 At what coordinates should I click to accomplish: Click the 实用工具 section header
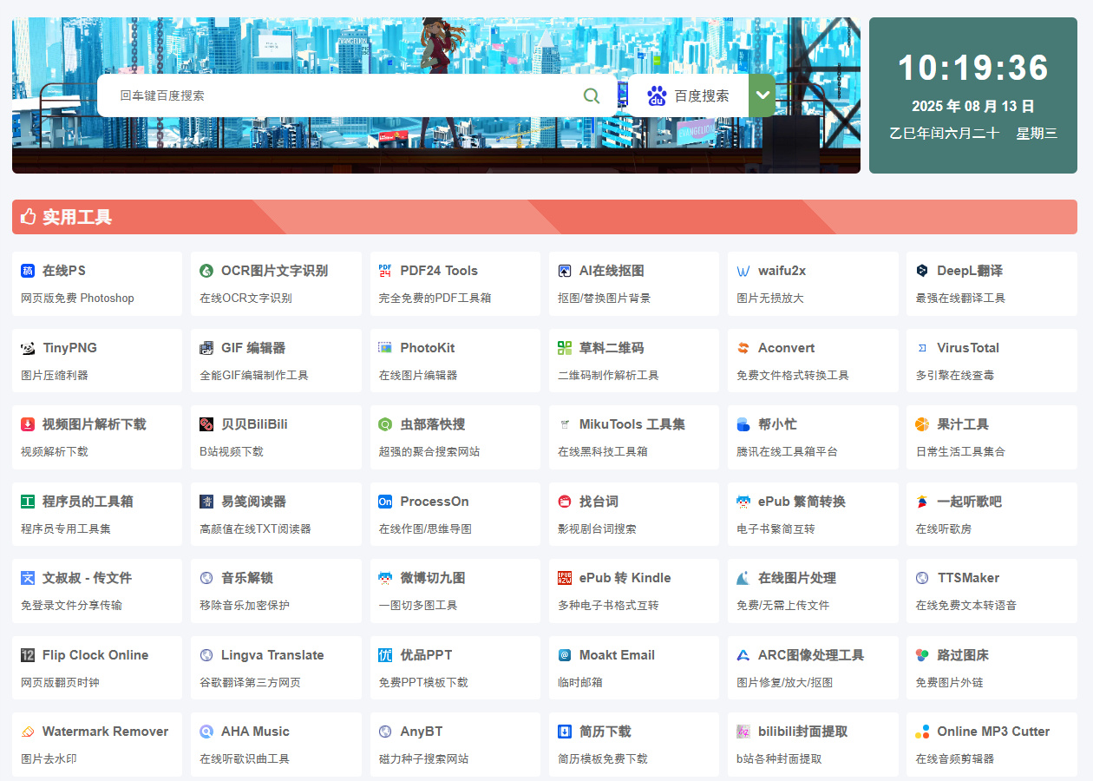coord(545,217)
